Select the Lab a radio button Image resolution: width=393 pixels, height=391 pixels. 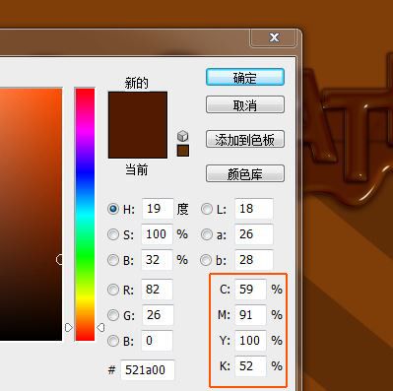coord(207,234)
